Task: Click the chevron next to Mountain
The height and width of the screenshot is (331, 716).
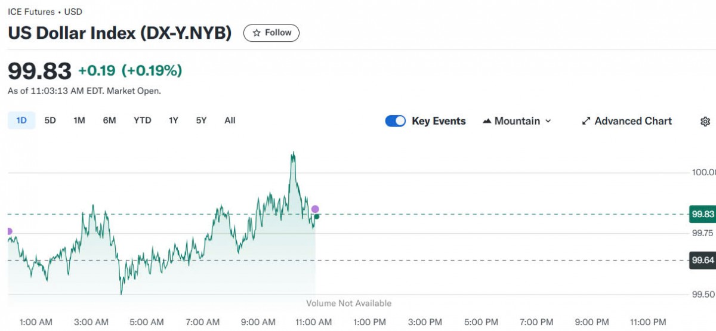Action: [x=548, y=121]
